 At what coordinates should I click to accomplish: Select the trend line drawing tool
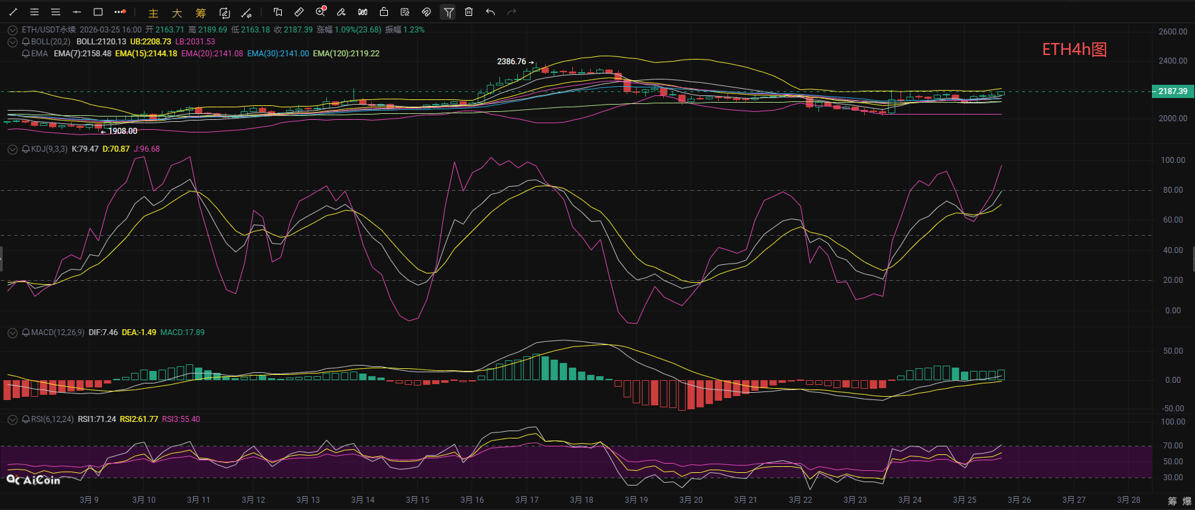pyautogui.click(x=13, y=12)
